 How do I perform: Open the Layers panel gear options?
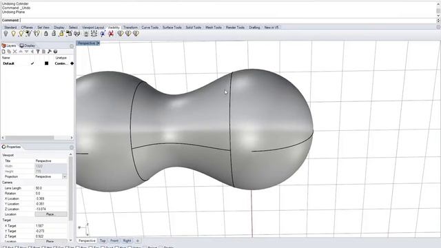click(72, 46)
